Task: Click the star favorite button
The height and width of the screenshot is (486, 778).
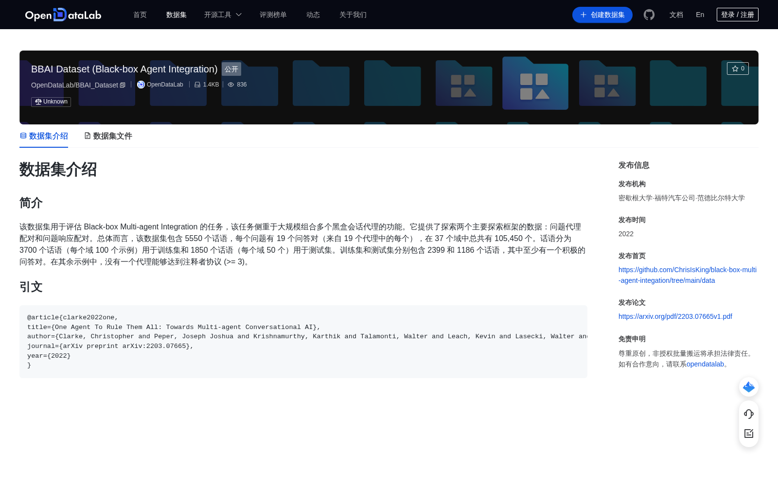Action: tap(738, 69)
